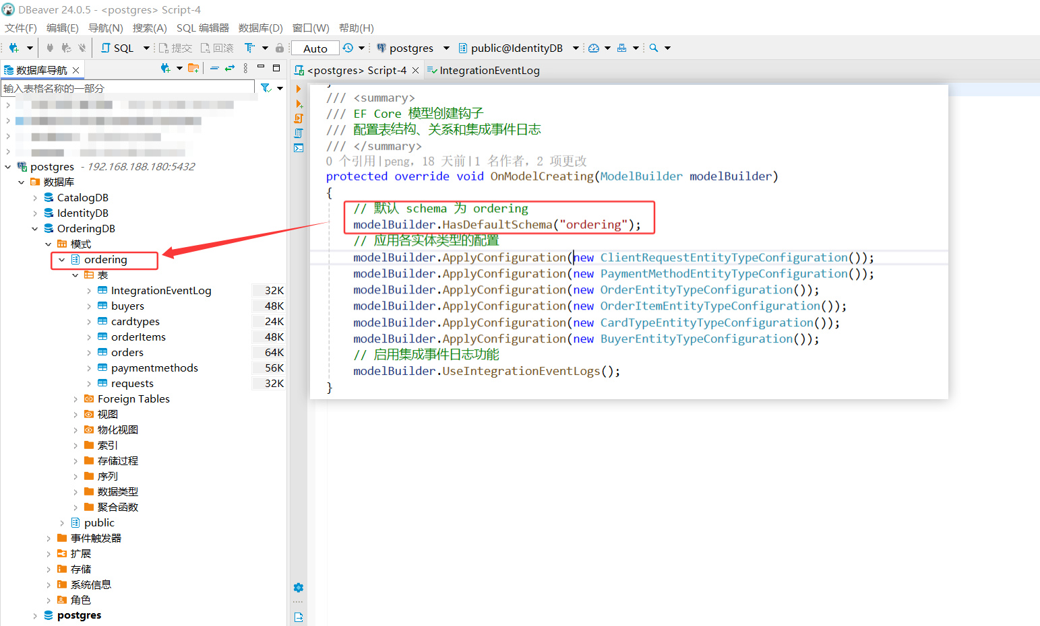Open the transaction mode dropdown arrow
The width and height of the screenshot is (1040, 626).
tap(265, 48)
